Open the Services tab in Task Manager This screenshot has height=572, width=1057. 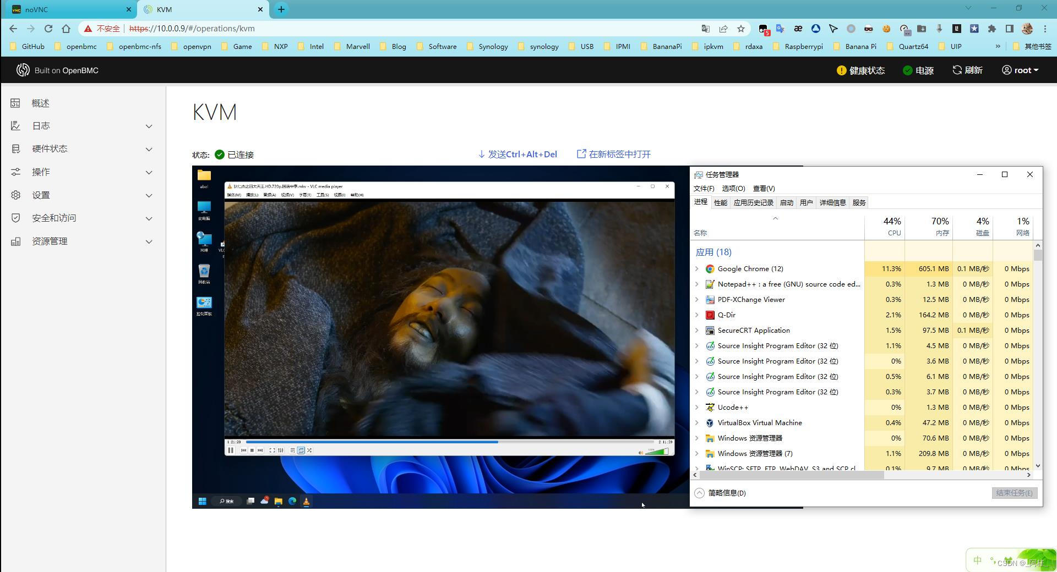[859, 203]
